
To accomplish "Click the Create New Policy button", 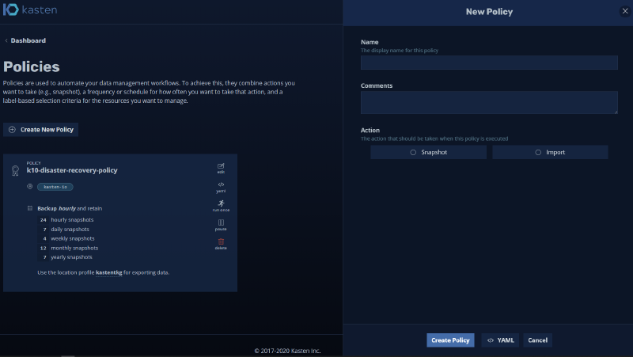I will (41, 130).
